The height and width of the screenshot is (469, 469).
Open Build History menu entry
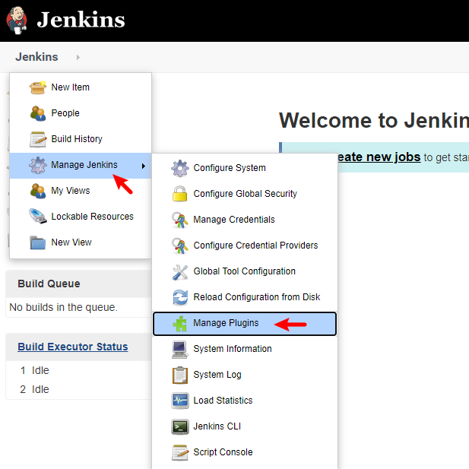(x=81, y=139)
